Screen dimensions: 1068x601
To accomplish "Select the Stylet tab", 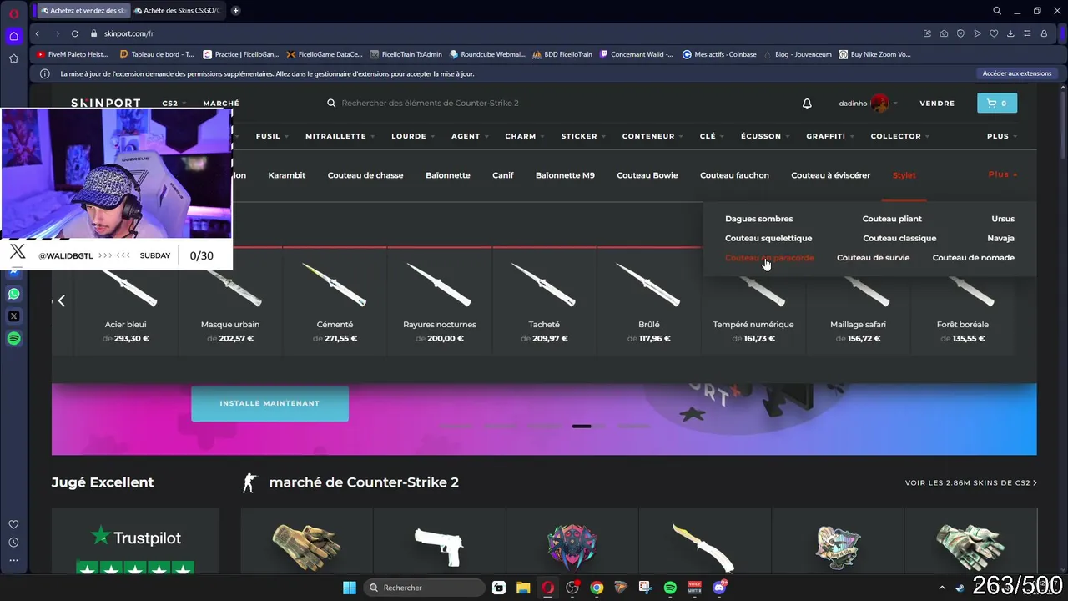I will click(904, 175).
